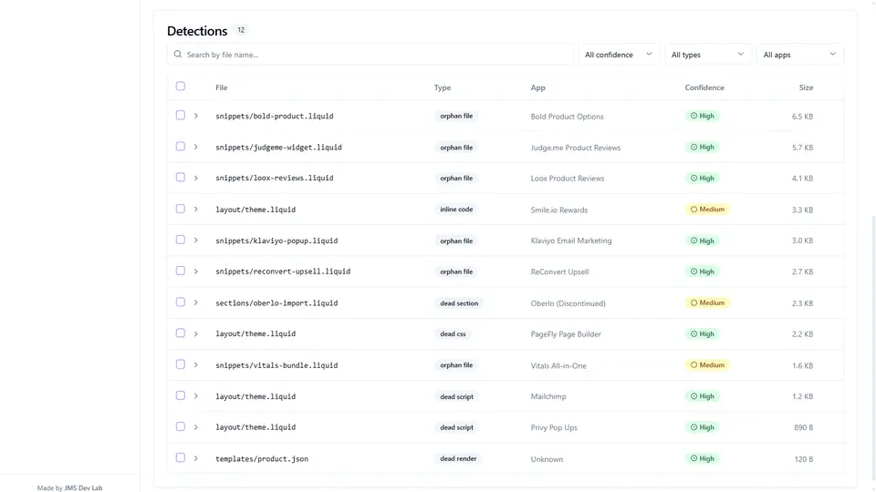Click High badge for Klaviyo Email Marketing
876x492 pixels.
tap(703, 241)
